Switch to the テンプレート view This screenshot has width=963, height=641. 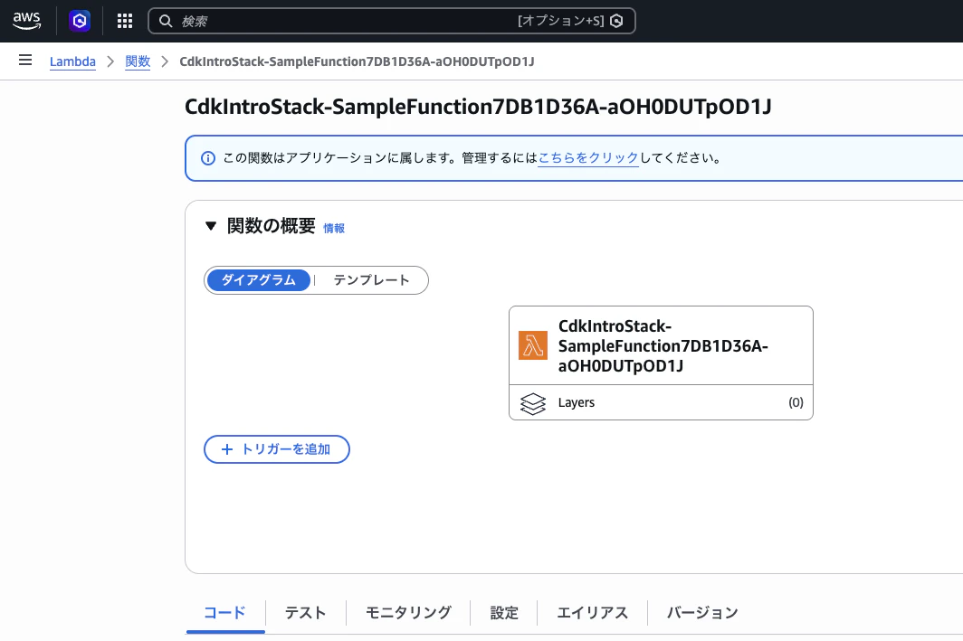coord(371,280)
